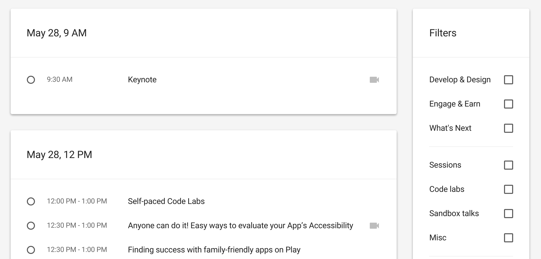Click the May 28, 12 PM header
541x259 pixels.
60,154
